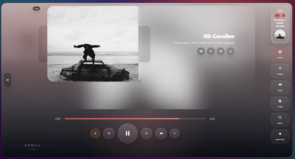Open the document library in sidebar
This screenshot has width=295, height=159.
280,104
